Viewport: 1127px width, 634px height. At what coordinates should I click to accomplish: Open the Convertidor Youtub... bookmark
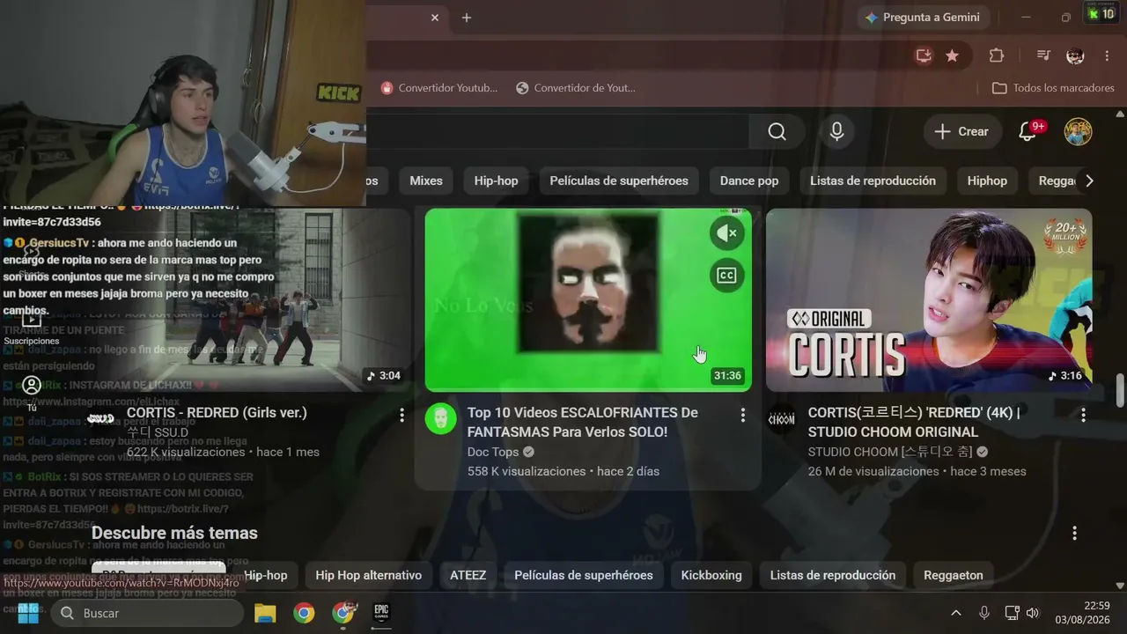439,88
